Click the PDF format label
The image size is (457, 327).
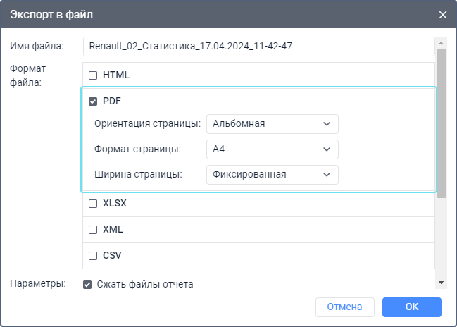(x=112, y=101)
